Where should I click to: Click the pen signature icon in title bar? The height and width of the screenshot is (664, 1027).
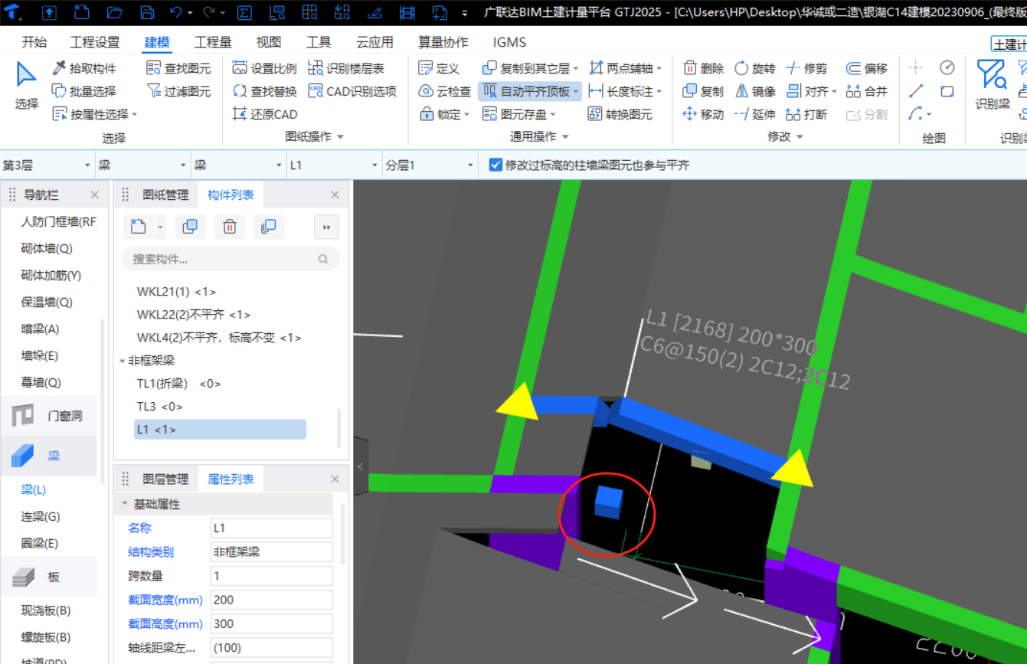pyautogui.click(x=374, y=12)
